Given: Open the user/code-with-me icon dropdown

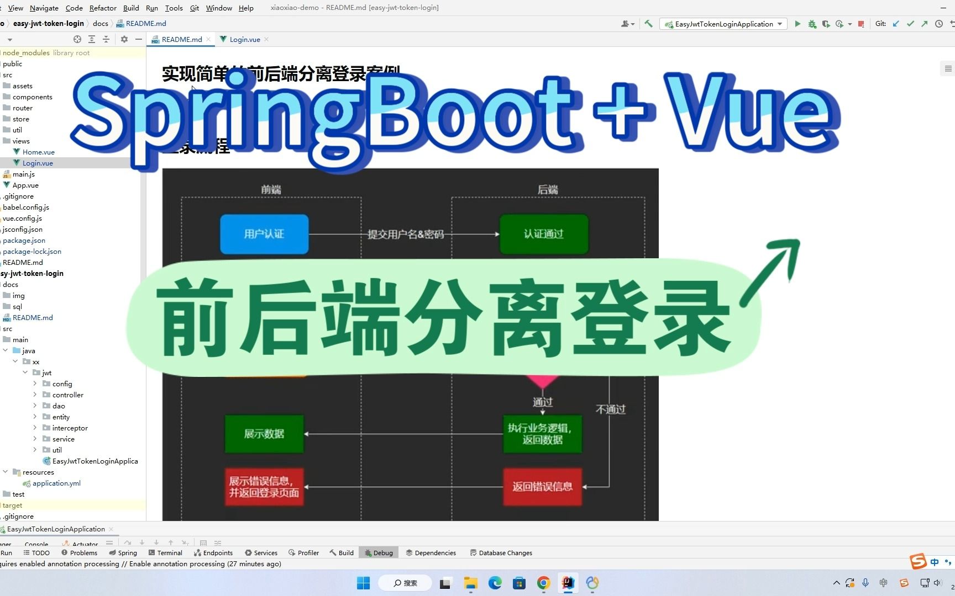Looking at the screenshot, I should (x=628, y=24).
